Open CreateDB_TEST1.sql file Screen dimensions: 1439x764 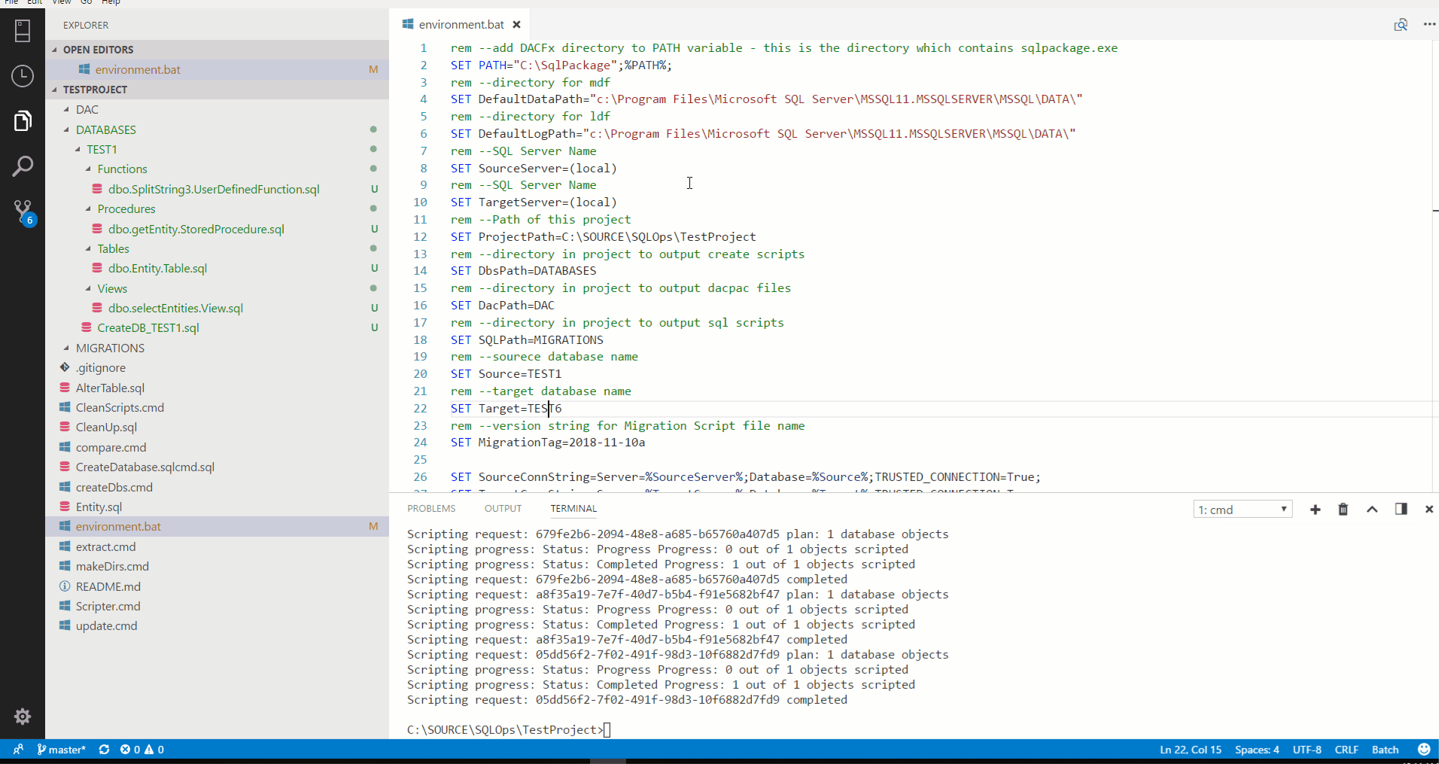coord(218,328)
